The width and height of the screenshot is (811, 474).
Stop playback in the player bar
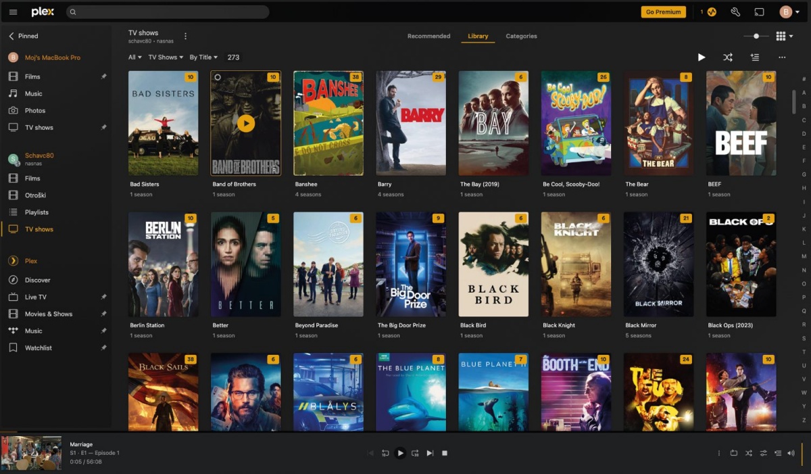[445, 453]
